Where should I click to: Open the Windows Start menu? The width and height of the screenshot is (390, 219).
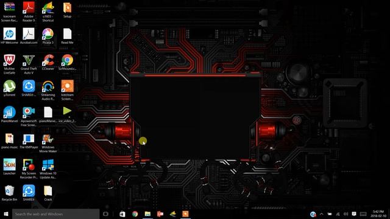[6, 214]
